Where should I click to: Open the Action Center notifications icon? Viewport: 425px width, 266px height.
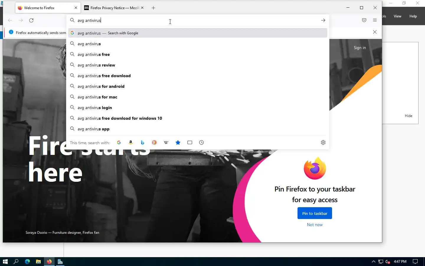pyautogui.click(x=415, y=262)
